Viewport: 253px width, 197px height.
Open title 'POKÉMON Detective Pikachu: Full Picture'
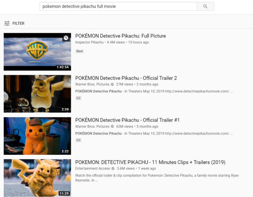coord(120,36)
